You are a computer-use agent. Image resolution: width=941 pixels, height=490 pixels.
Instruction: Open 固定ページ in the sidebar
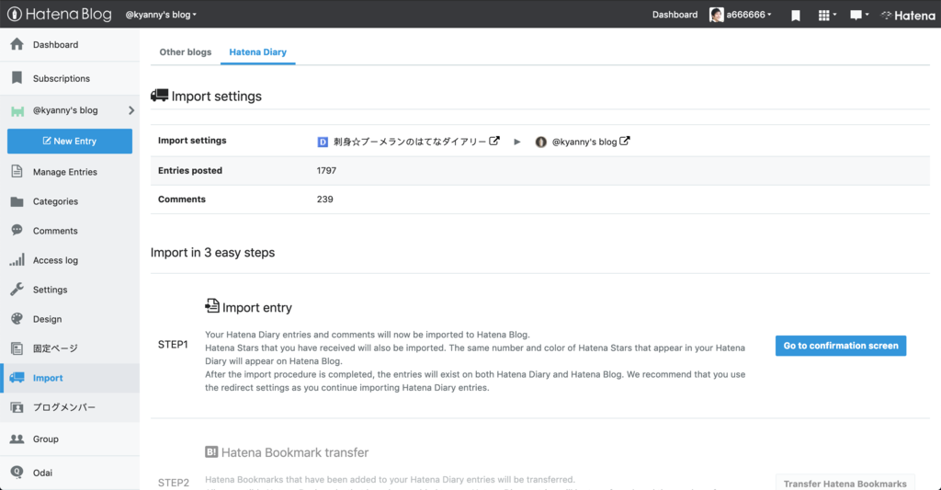tap(55, 349)
